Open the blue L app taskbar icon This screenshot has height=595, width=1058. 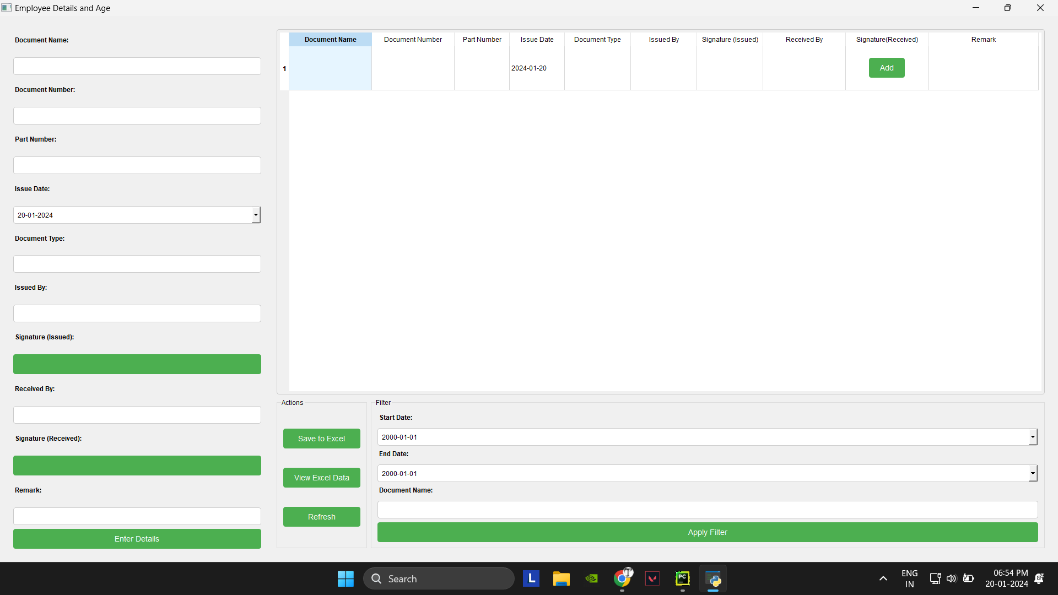(x=531, y=578)
